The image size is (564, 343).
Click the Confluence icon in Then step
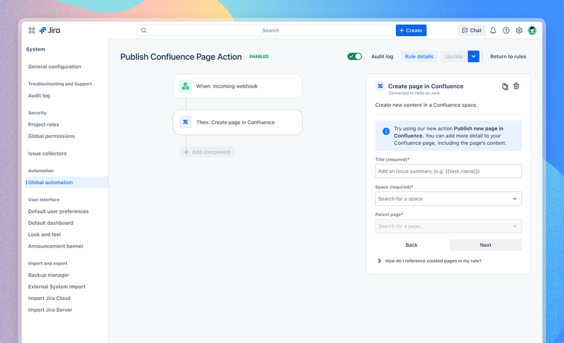pos(185,123)
